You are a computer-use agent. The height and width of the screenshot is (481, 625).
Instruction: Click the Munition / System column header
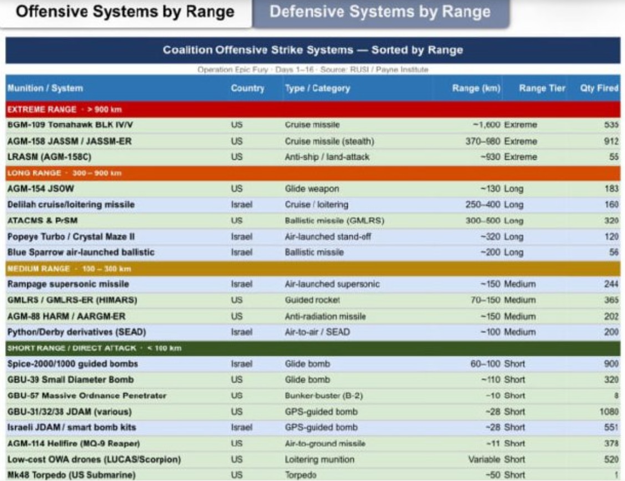45,88
